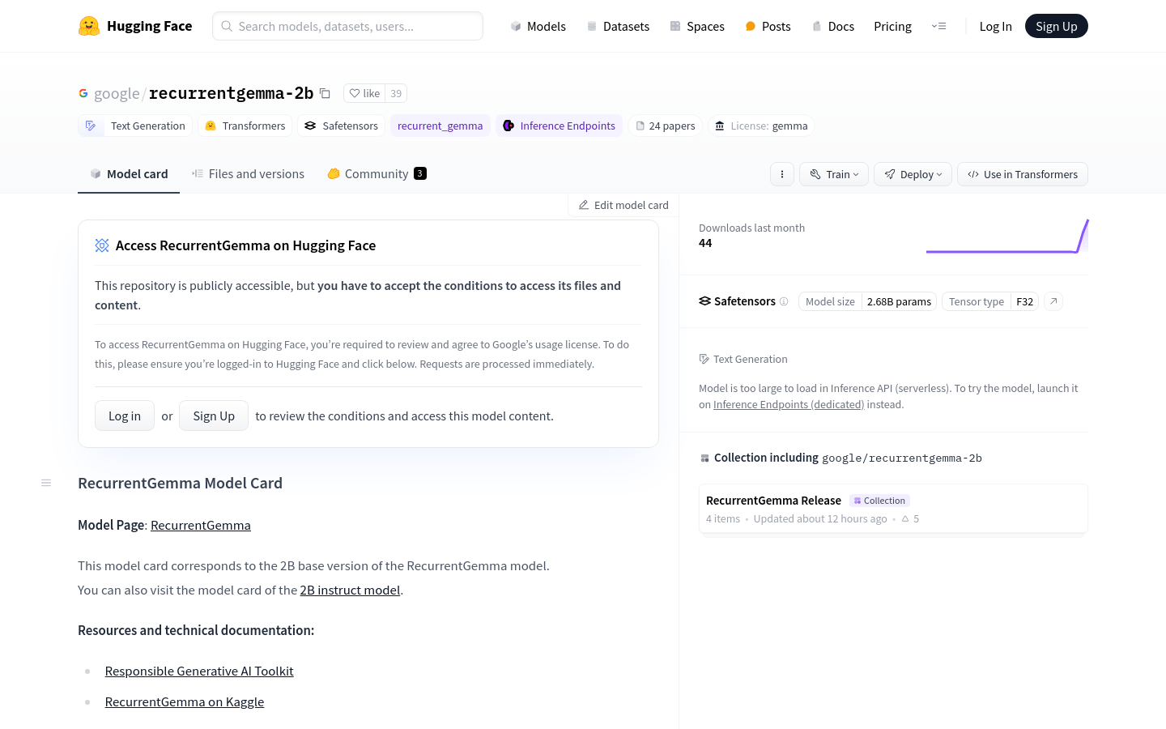
Task: Click the Tensor type F32 badge
Action: click(990, 301)
